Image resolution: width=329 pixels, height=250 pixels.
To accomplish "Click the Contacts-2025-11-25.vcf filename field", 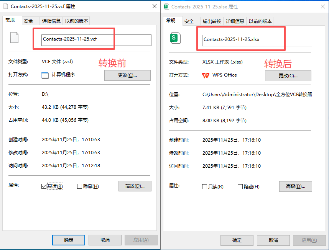I will point(96,39).
